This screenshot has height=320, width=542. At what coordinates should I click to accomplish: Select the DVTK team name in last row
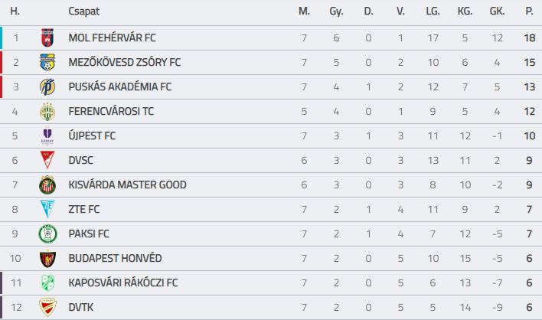tap(81, 307)
